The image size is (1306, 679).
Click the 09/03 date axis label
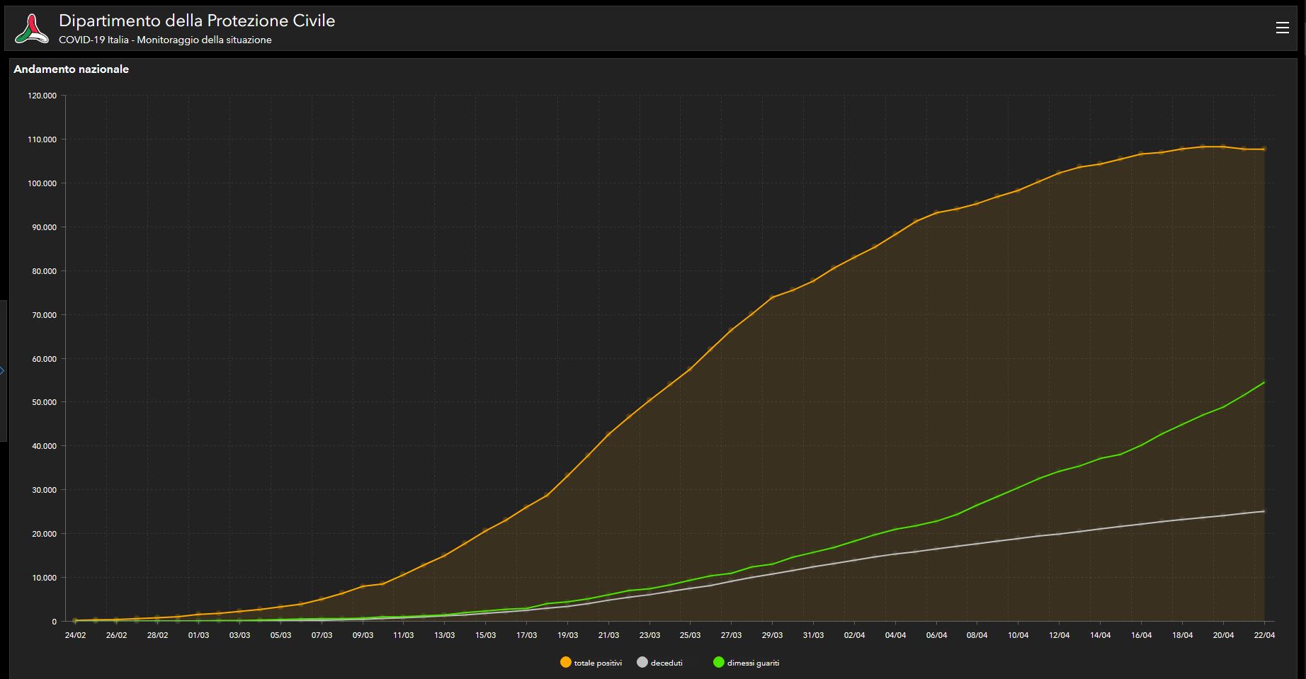(x=363, y=635)
